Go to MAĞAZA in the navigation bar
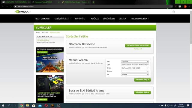Screen dimensions: 192x108 click(x=95, y=19)
